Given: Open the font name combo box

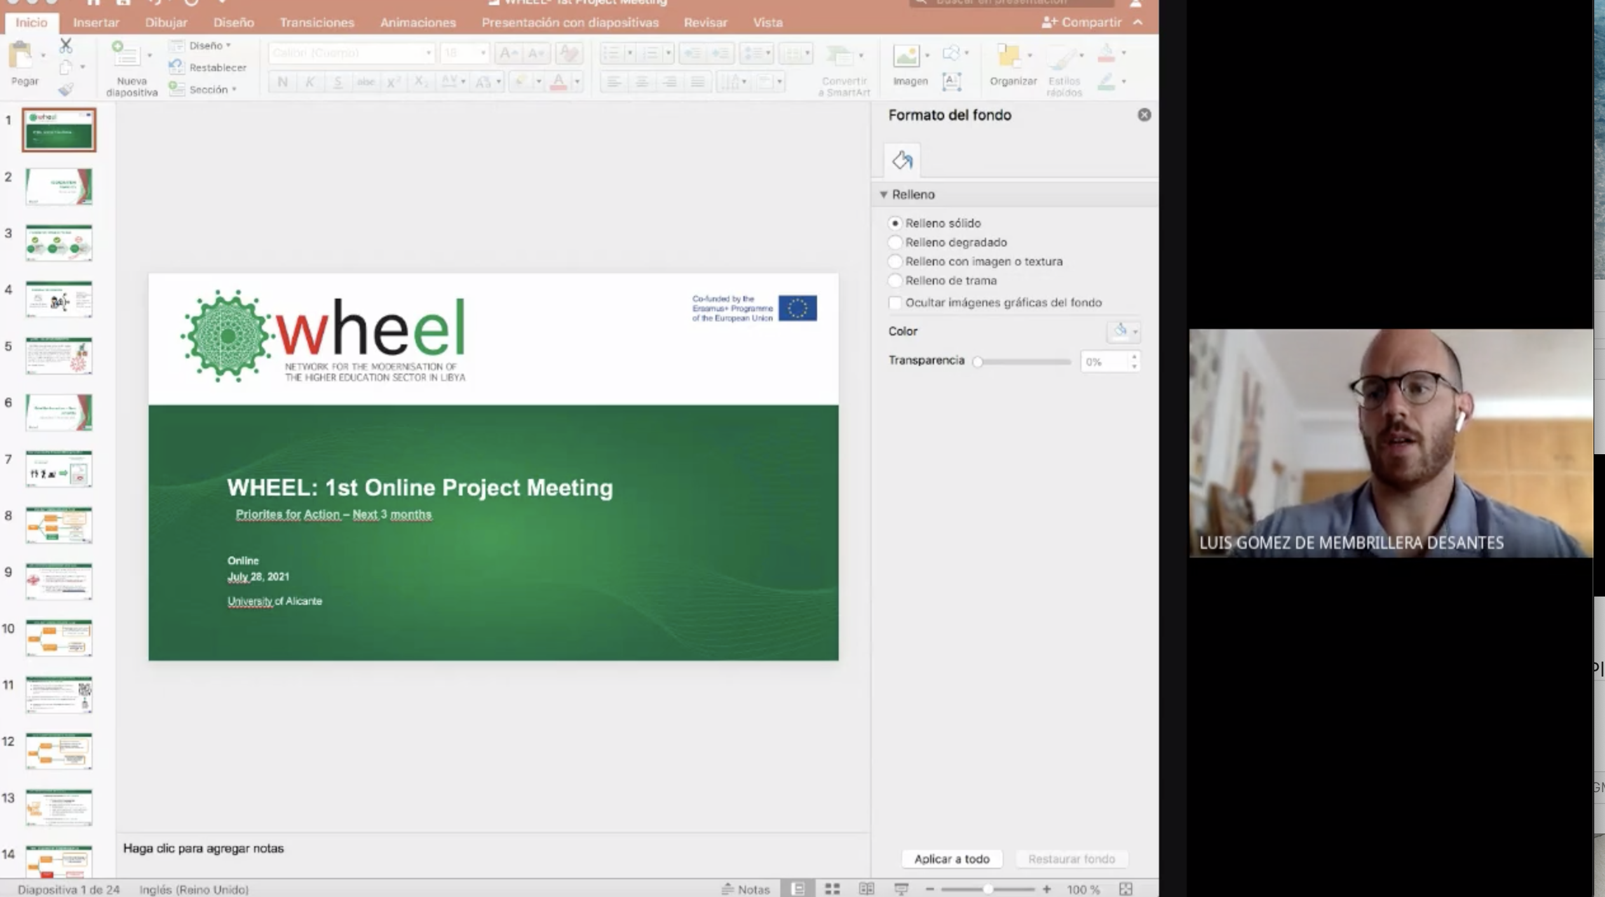Looking at the screenshot, I should [x=351, y=53].
